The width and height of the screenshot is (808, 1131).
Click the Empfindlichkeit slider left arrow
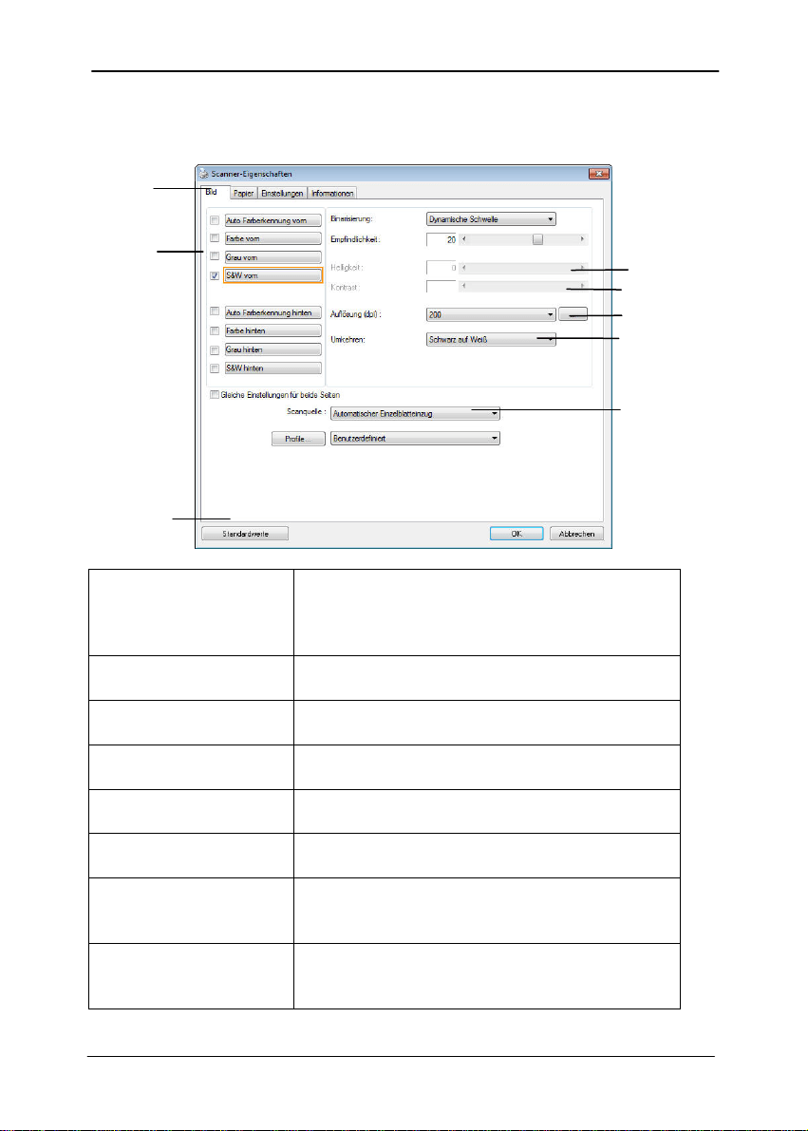pyautogui.click(x=464, y=238)
